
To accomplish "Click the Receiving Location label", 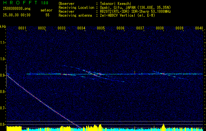I will click(x=76, y=8).
